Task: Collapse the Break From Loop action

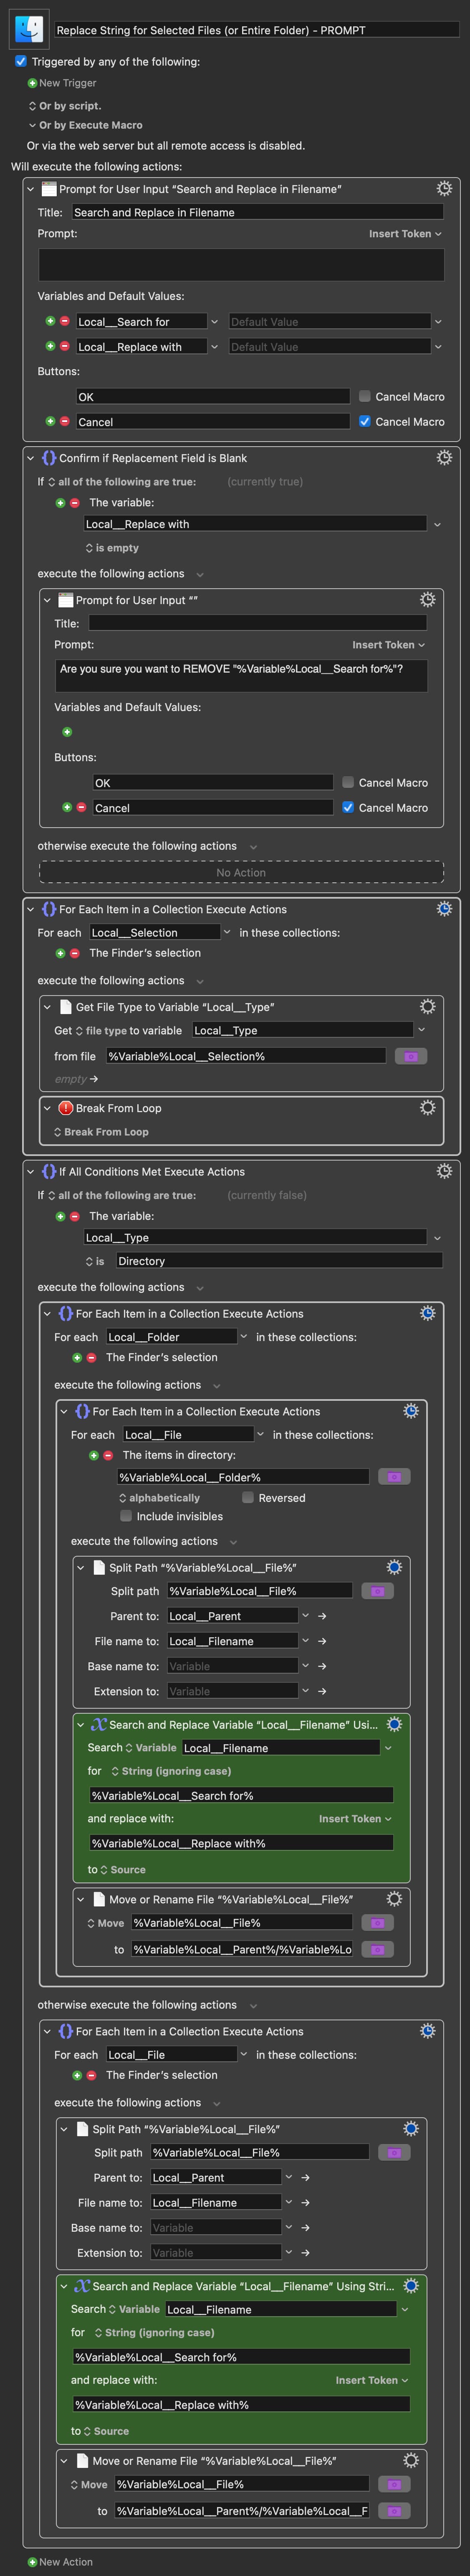Action: tap(47, 1107)
